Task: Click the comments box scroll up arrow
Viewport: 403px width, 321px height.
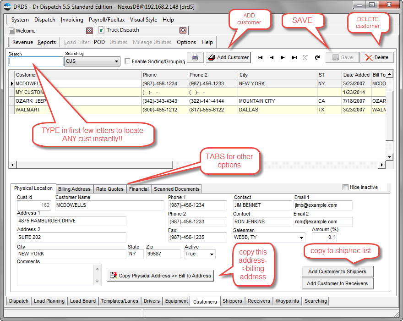Action: point(98,268)
